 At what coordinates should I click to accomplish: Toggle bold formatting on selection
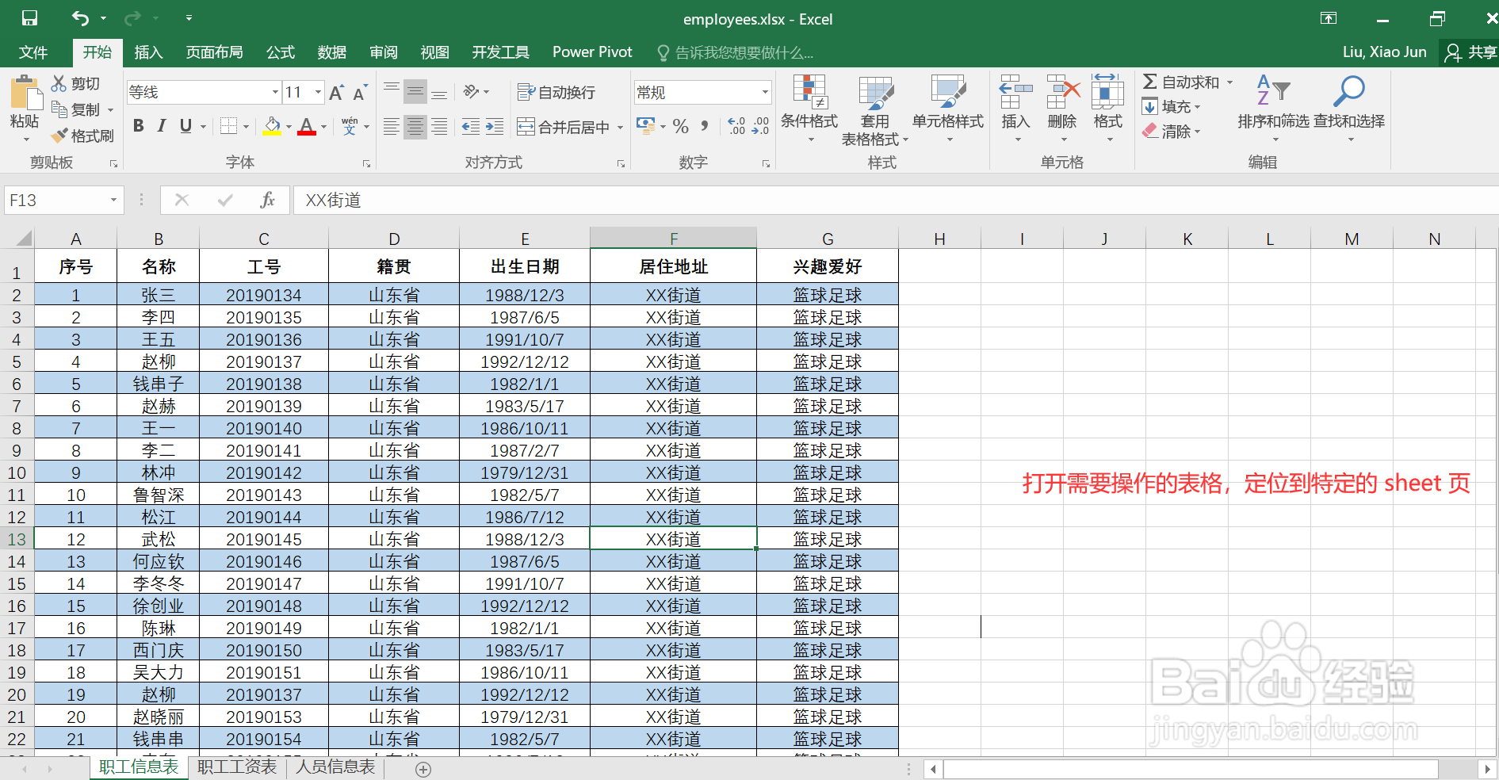137,125
